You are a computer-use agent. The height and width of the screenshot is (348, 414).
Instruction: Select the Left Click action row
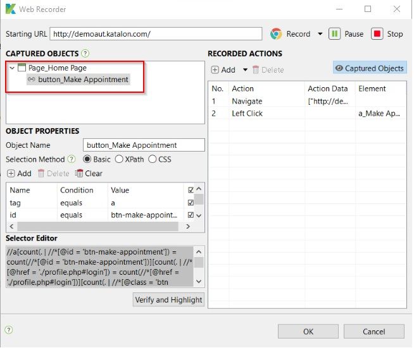(307, 114)
